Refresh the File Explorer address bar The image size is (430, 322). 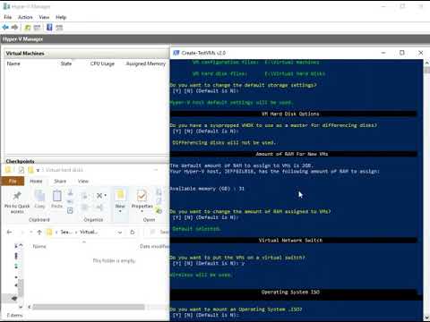pyautogui.click(x=133, y=233)
